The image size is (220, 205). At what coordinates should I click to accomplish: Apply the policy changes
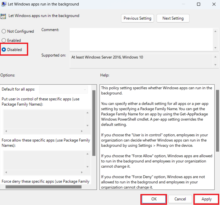tap(206, 199)
